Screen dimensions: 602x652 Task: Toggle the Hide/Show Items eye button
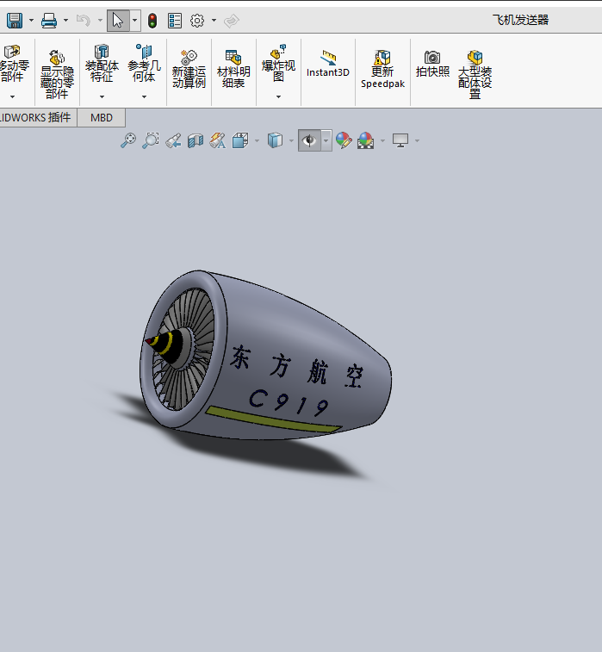point(309,140)
